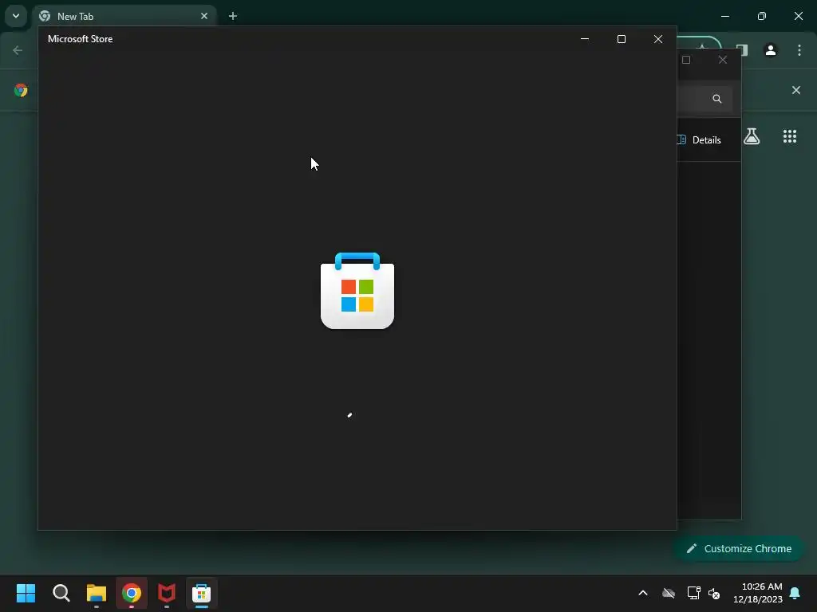Image resolution: width=817 pixels, height=612 pixels.
Task: Open File Explorer from taskbar
Action: 97,593
